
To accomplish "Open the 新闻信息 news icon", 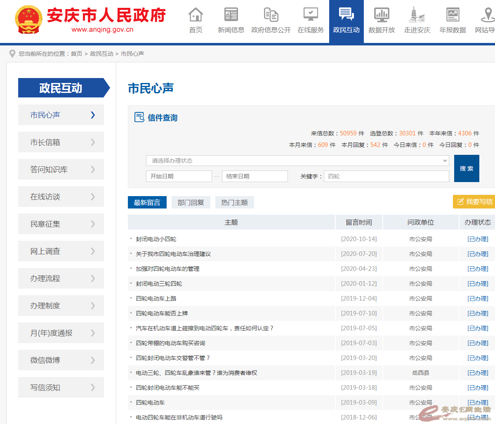I will (231, 15).
